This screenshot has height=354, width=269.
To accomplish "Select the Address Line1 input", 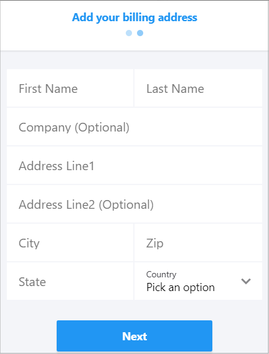I will [134, 166].
